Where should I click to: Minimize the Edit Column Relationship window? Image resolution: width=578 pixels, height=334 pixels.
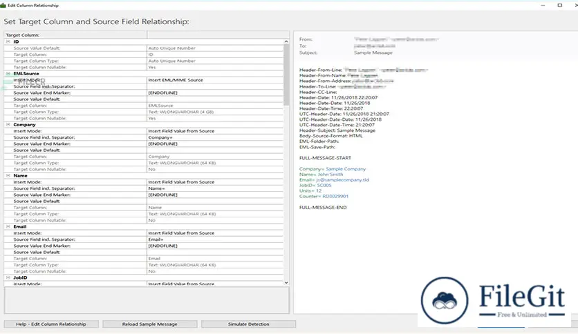point(543,5)
